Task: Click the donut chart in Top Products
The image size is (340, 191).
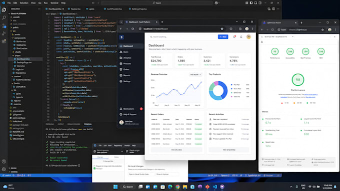Action: tap(218, 91)
